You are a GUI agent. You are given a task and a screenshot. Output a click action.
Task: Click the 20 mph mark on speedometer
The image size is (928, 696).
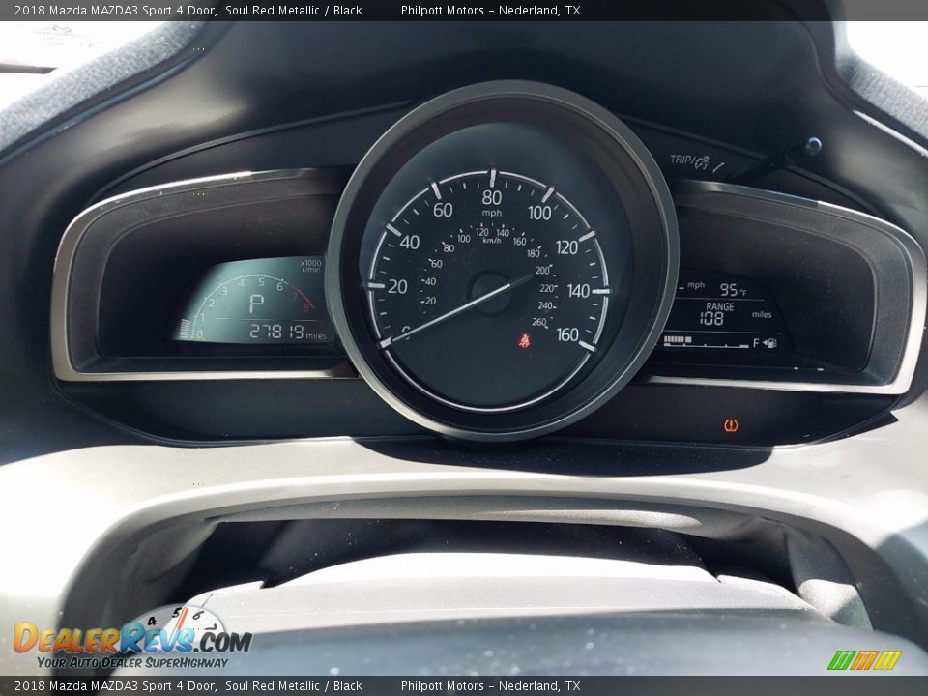[396, 287]
